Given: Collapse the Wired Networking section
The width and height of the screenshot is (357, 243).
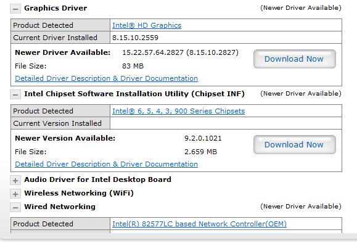Looking at the screenshot, I should [15, 207].
